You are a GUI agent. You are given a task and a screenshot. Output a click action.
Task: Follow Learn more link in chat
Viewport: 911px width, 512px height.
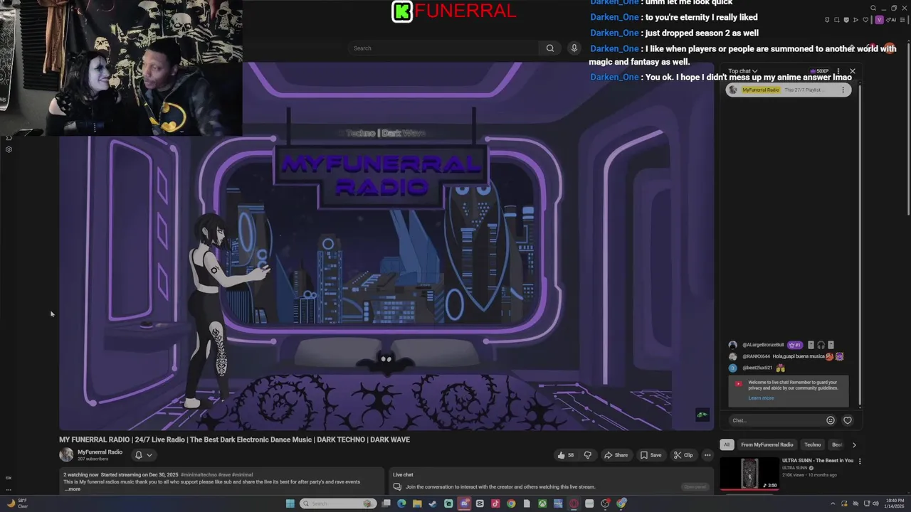tap(761, 398)
